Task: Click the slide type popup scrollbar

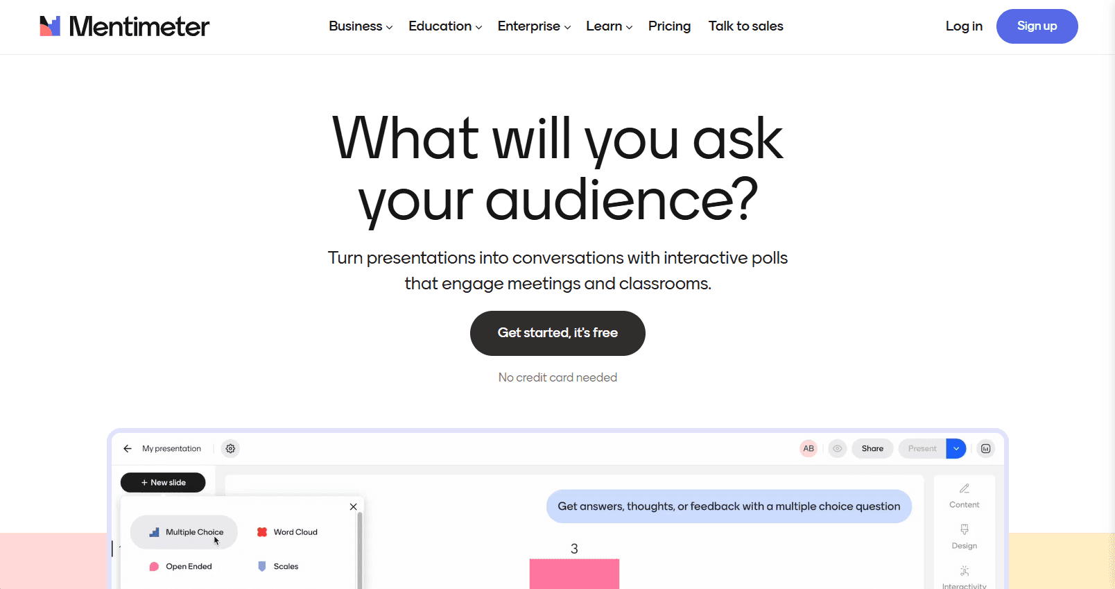Action: point(359,550)
